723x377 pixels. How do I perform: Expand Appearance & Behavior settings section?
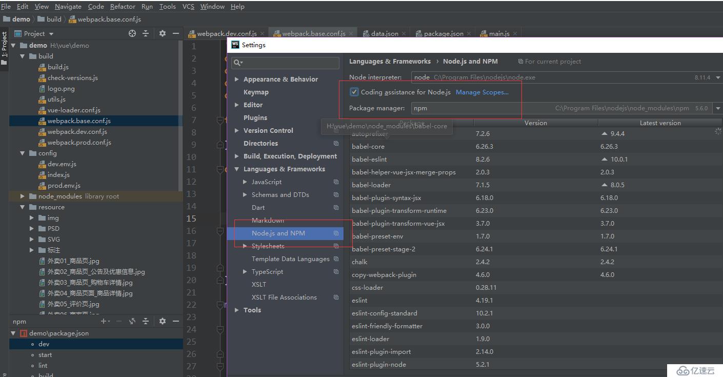[x=236, y=79]
